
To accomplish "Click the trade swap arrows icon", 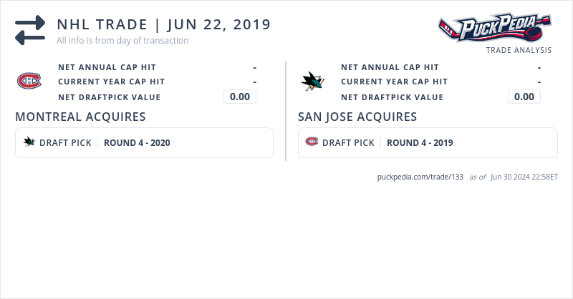I will pyautogui.click(x=30, y=30).
